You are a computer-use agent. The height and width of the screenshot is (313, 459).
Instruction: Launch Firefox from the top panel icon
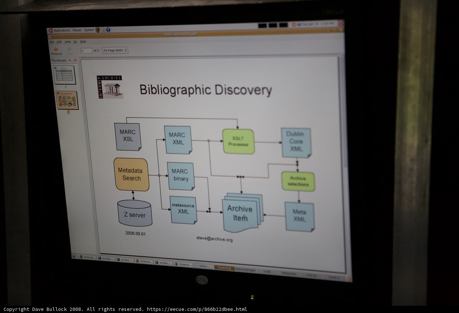click(x=98, y=30)
